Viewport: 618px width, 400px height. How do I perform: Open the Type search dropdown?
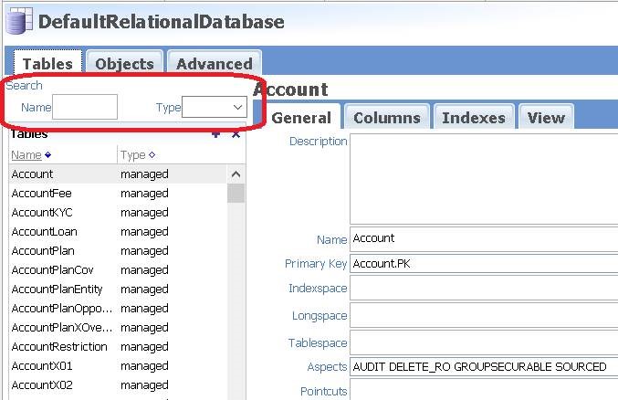click(x=215, y=107)
